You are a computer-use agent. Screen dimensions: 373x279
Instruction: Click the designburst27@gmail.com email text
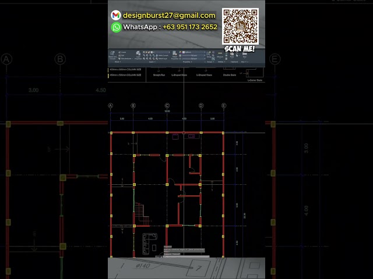click(x=169, y=16)
